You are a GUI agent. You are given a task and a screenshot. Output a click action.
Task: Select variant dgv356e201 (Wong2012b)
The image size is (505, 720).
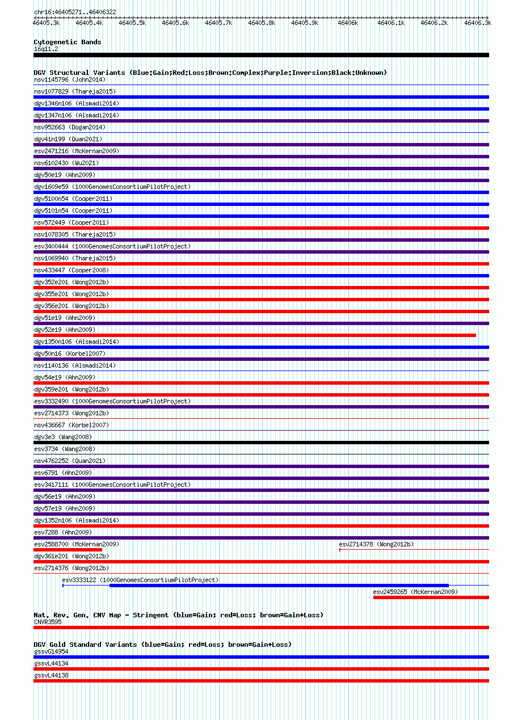click(x=71, y=306)
